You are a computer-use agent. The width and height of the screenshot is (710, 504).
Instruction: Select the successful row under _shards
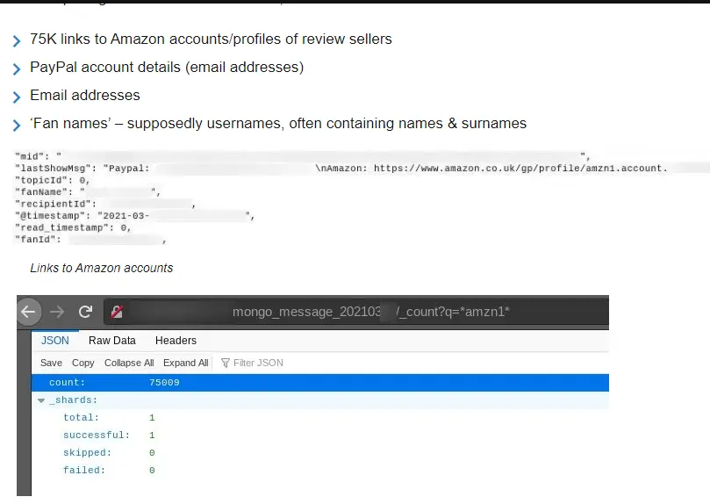pyautogui.click(x=97, y=436)
